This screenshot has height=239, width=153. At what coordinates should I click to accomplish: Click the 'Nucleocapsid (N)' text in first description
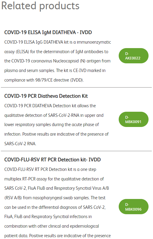tap(69, 61)
